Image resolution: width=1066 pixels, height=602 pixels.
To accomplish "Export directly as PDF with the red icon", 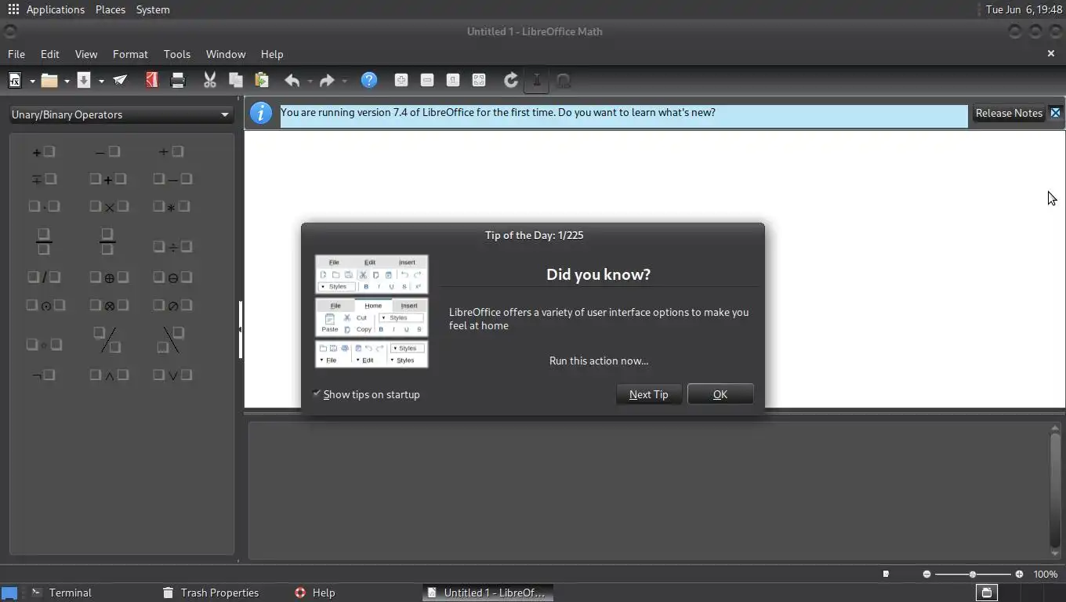I will point(152,80).
